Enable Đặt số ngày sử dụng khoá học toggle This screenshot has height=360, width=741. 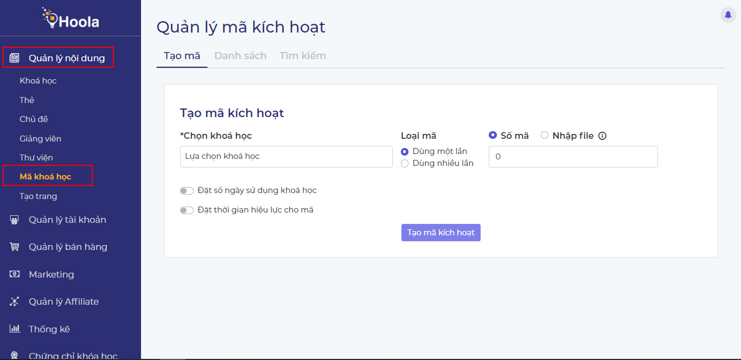point(187,191)
